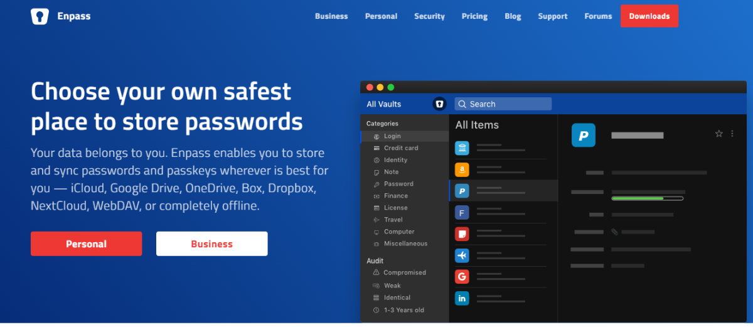
Task: Go to Forums
Action: click(598, 16)
